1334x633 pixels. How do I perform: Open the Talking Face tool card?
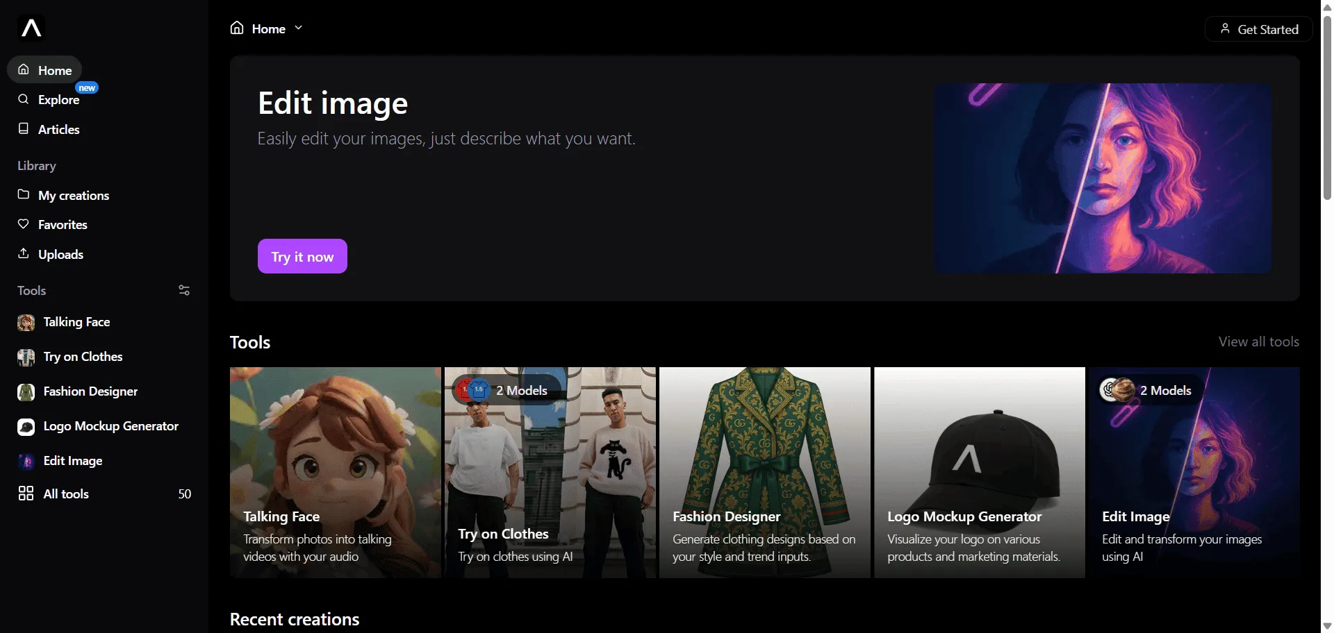coord(335,472)
